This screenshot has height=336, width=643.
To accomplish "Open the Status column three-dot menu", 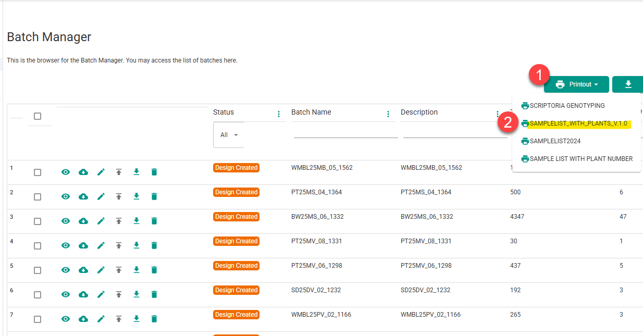I will point(279,114).
